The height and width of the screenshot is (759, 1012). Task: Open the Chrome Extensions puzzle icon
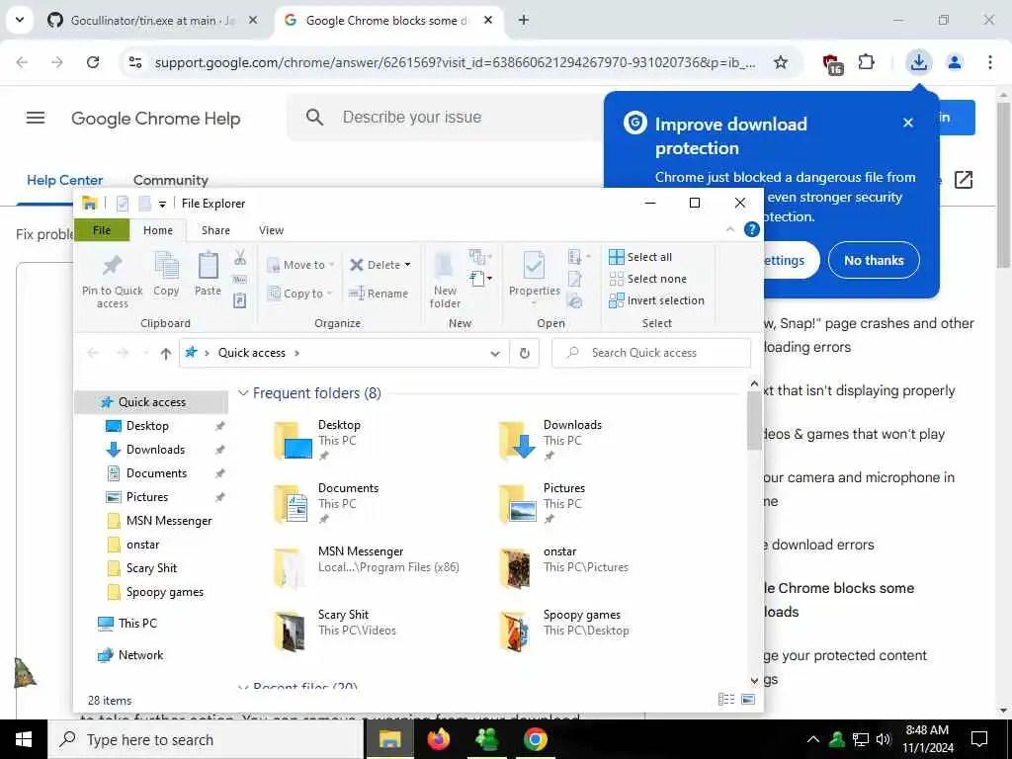tap(866, 62)
